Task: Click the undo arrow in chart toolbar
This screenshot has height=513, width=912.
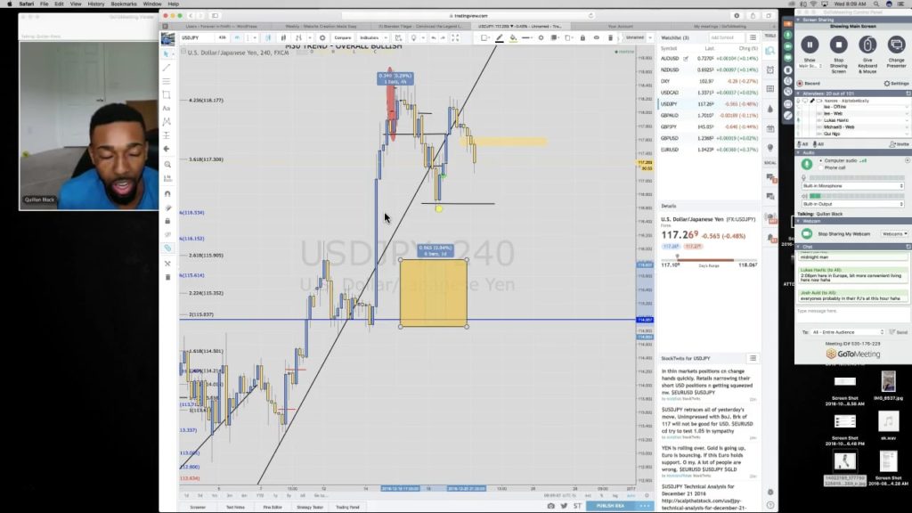Action: click(x=434, y=37)
